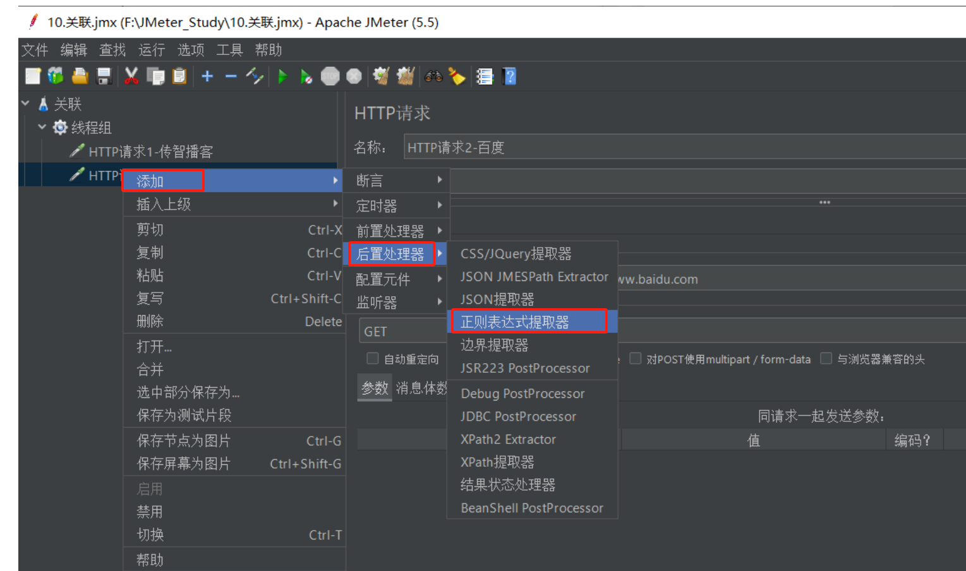
Task: Click the 名称 input field
Action: pyautogui.click(x=684, y=147)
